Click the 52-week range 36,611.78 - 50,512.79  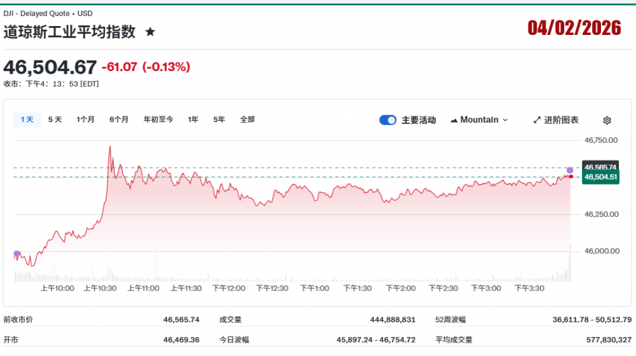click(591, 320)
